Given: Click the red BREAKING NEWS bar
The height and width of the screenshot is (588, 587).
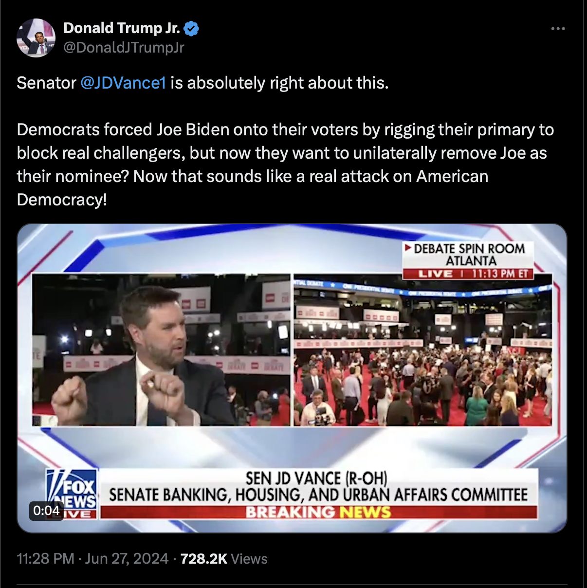Looking at the screenshot, I should click(x=318, y=512).
